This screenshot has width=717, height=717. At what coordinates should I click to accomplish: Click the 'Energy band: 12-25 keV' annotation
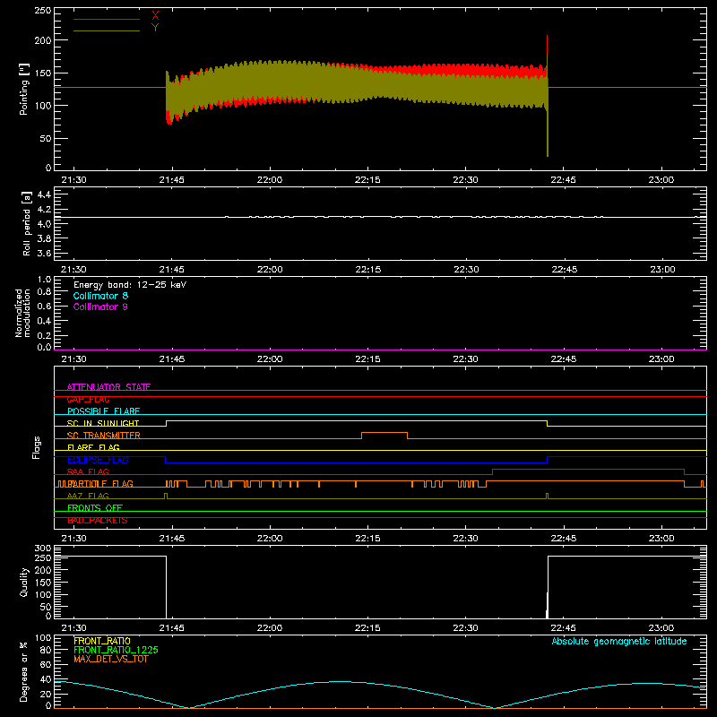[130, 285]
